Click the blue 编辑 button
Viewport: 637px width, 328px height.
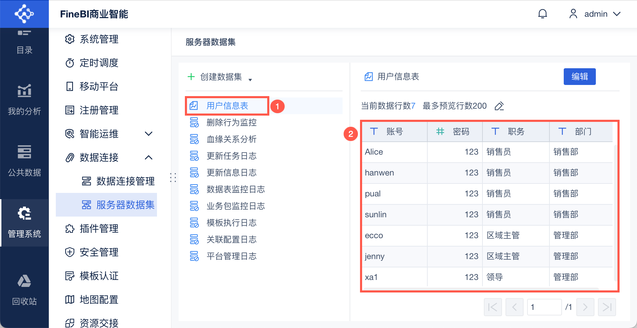(579, 77)
